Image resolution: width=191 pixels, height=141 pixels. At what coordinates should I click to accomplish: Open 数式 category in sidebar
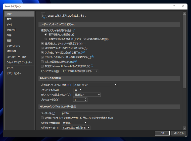(19, 19)
